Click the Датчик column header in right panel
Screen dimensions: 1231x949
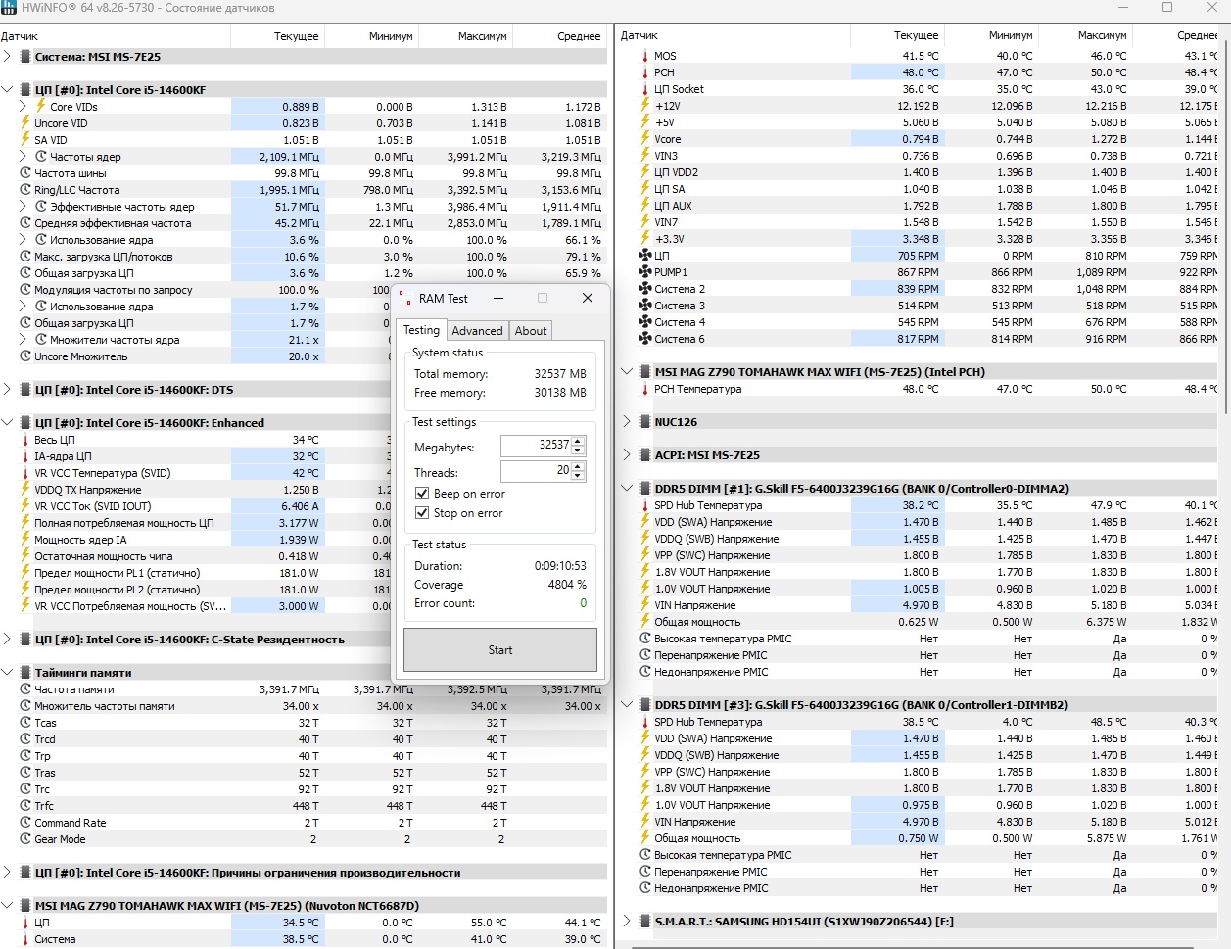pyautogui.click(x=733, y=35)
